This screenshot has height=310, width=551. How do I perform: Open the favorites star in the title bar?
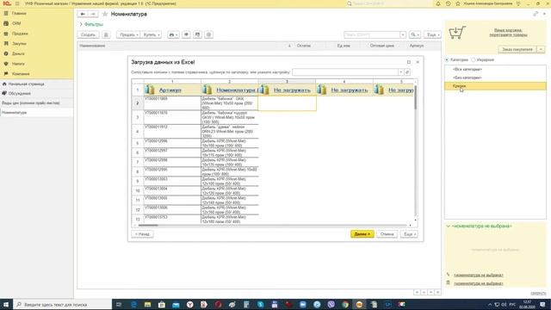click(x=457, y=3)
